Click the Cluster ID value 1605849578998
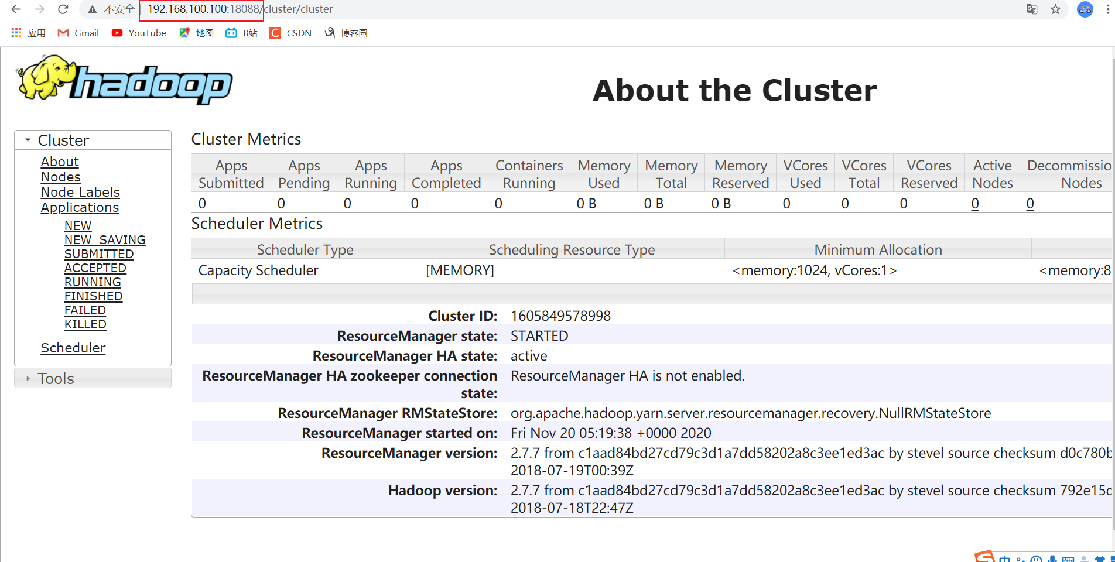Image resolution: width=1115 pixels, height=562 pixels. coord(560,316)
